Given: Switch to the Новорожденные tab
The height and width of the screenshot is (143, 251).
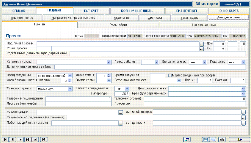Looking at the screenshot, I should pyautogui.click(x=204, y=25).
